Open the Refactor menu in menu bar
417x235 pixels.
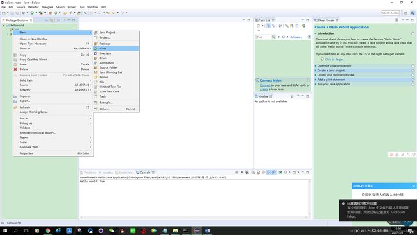click(33, 7)
